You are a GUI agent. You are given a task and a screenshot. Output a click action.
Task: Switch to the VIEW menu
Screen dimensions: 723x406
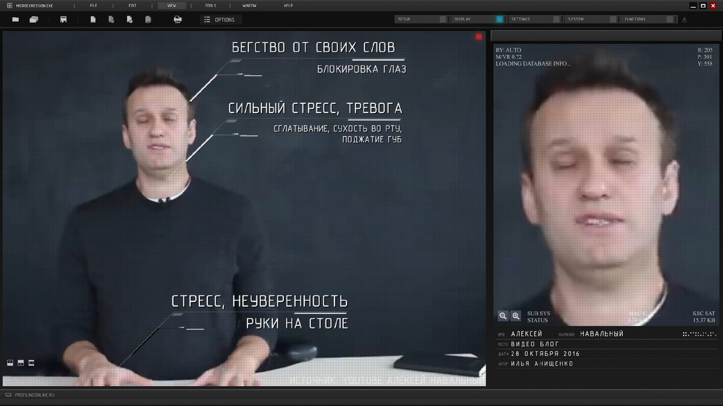point(172,5)
